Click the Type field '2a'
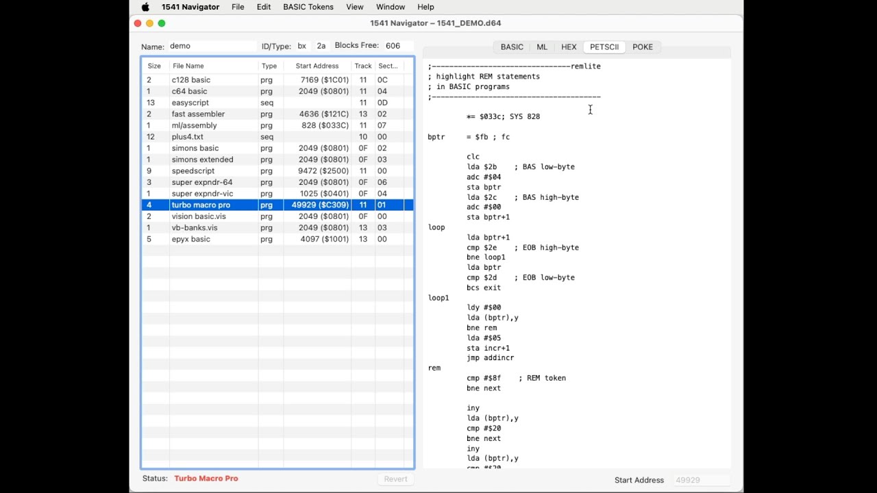 [x=321, y=46]
